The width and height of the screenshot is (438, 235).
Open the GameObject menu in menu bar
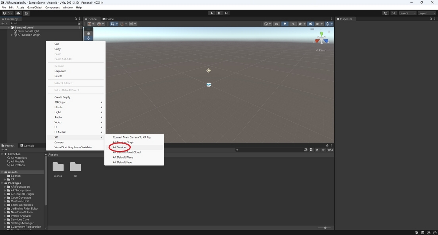(35, 7)
